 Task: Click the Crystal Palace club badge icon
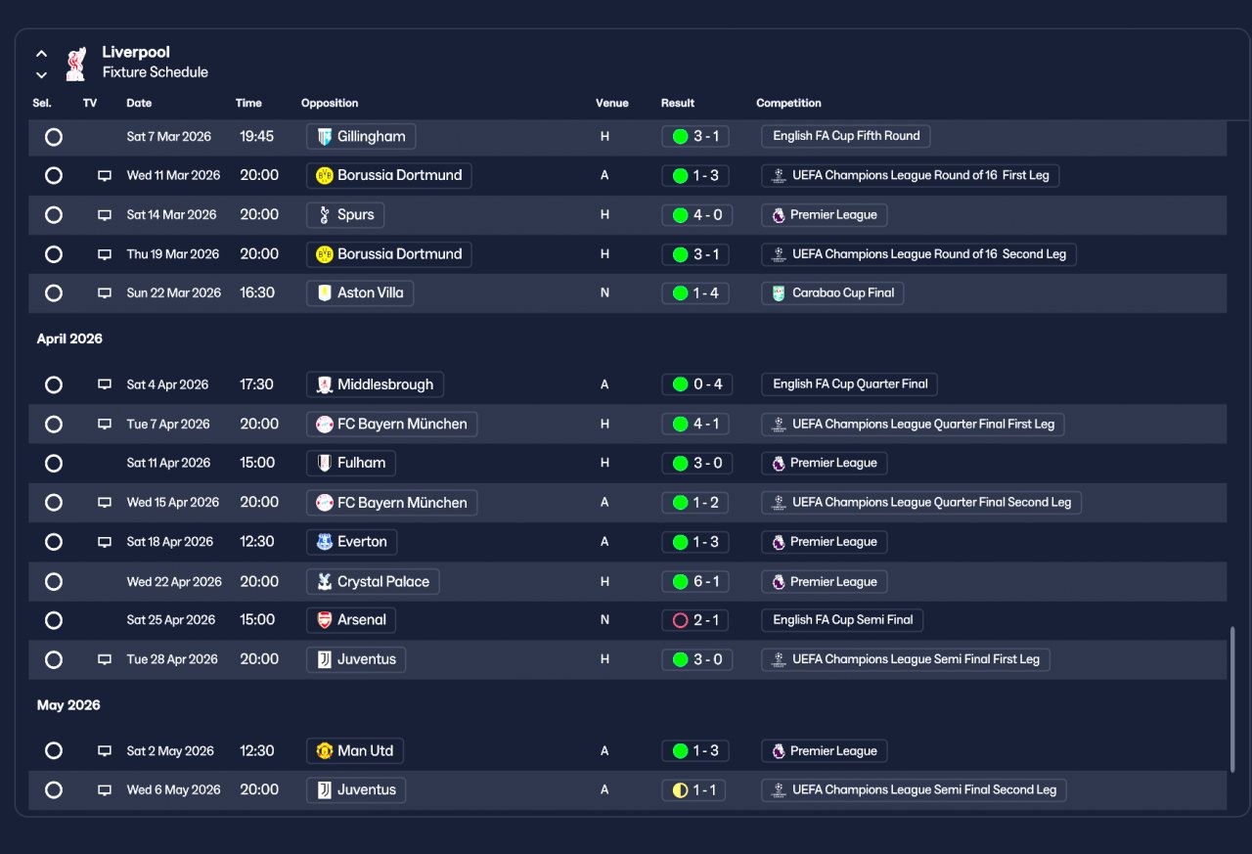[x=325, y=581]
